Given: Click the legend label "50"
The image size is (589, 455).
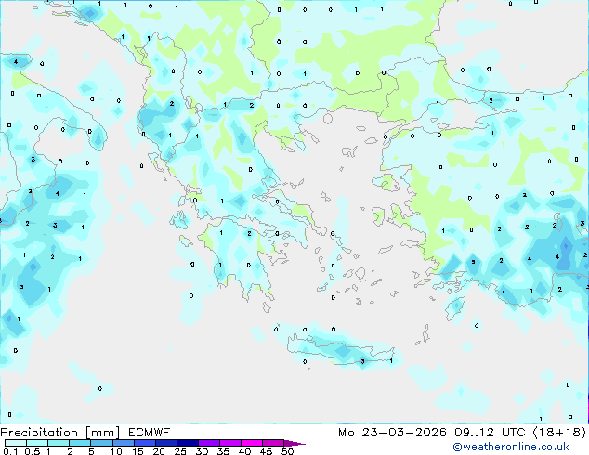Looking at the screenshot, I should [287, 451].
